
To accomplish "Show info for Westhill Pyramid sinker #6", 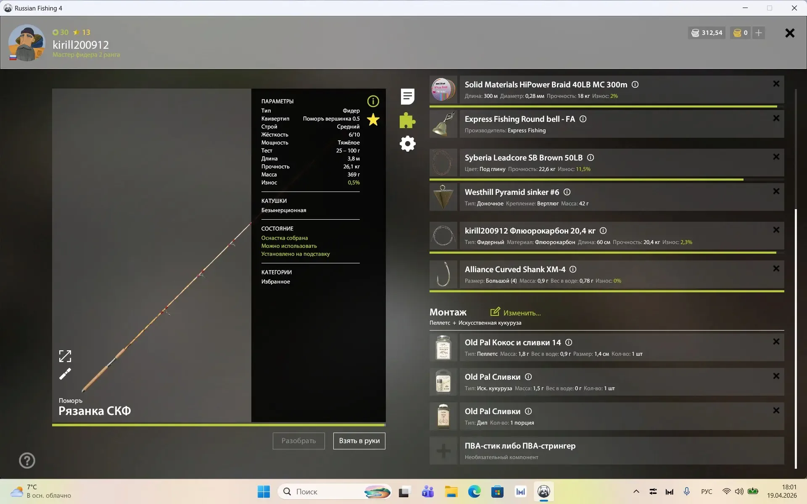I will click(567, 192).
